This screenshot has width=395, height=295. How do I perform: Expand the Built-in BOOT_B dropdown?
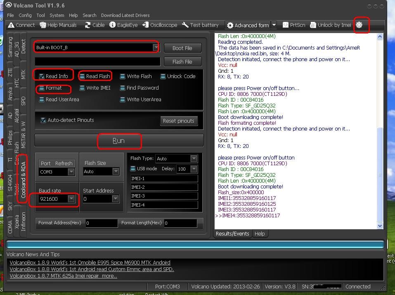click(156, 47)
